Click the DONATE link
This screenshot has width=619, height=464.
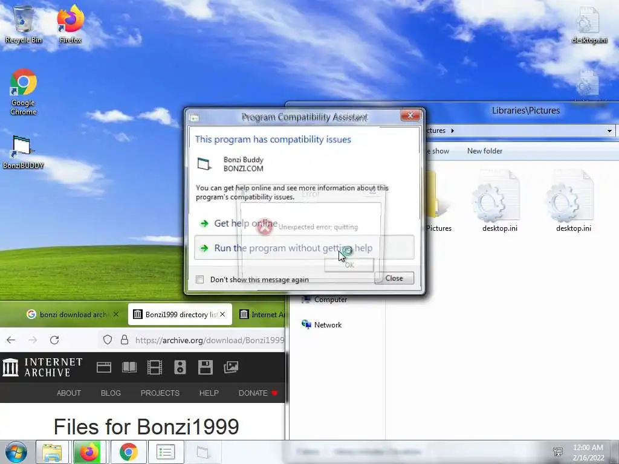258,393
